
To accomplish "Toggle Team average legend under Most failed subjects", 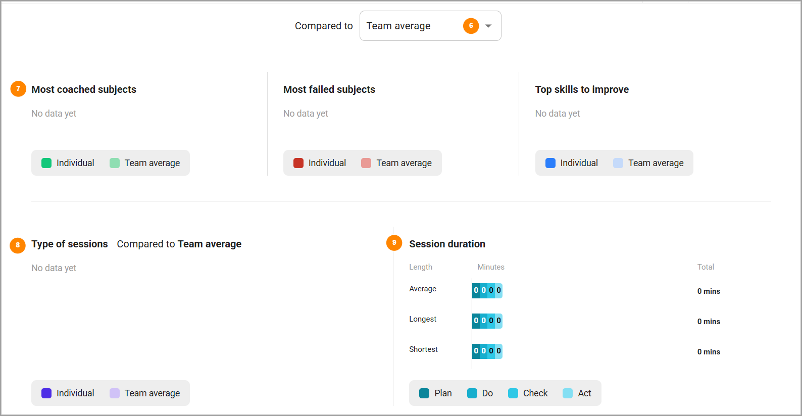I will [x=396, y=163].
